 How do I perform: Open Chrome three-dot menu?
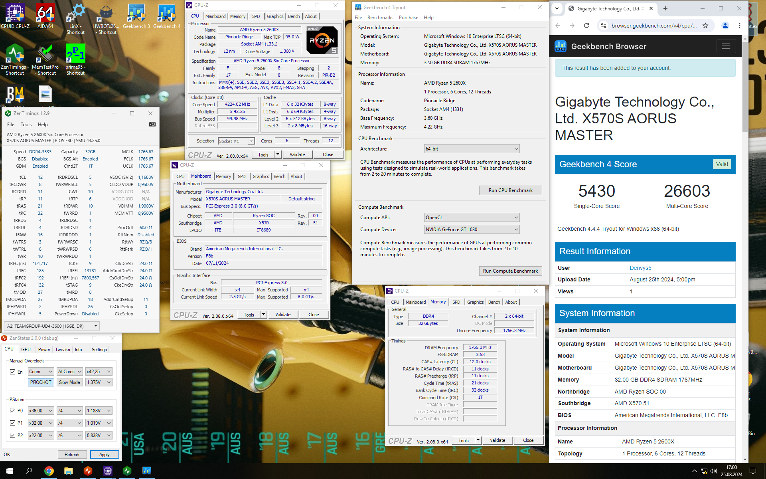[740, 26]
